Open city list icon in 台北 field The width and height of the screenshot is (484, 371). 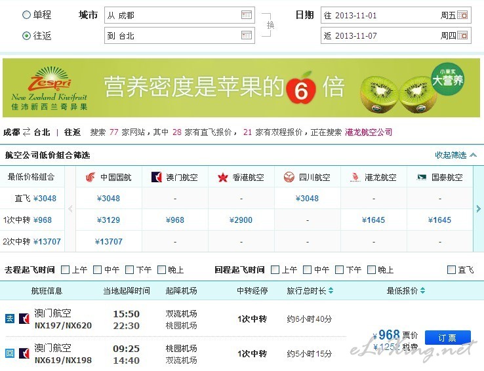tap(247, 35)
